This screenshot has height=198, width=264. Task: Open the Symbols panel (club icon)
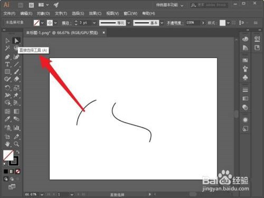pyautogui.click(x=245, y=78)
